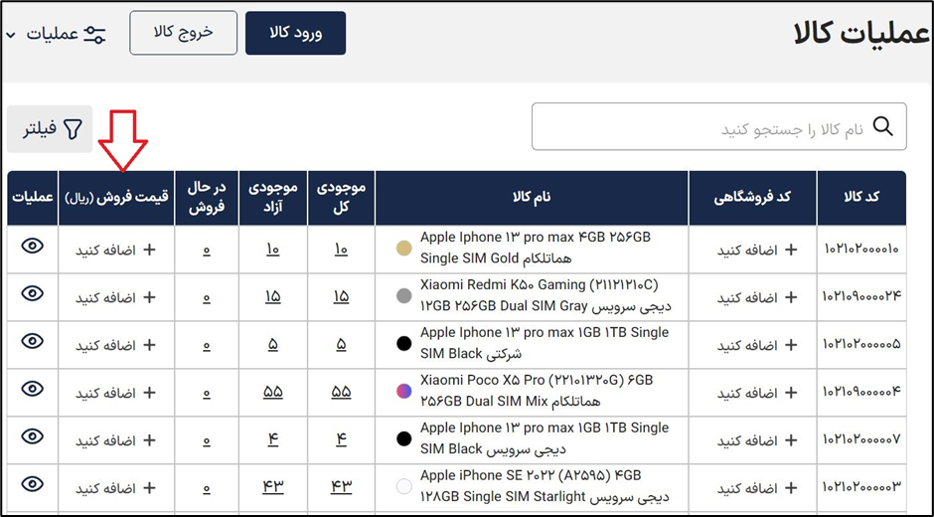Image resolution: width=934 pixels, height=517 pixels.
Task: Click the funnel icon in the filter button
Action: (x=74, y=129)
